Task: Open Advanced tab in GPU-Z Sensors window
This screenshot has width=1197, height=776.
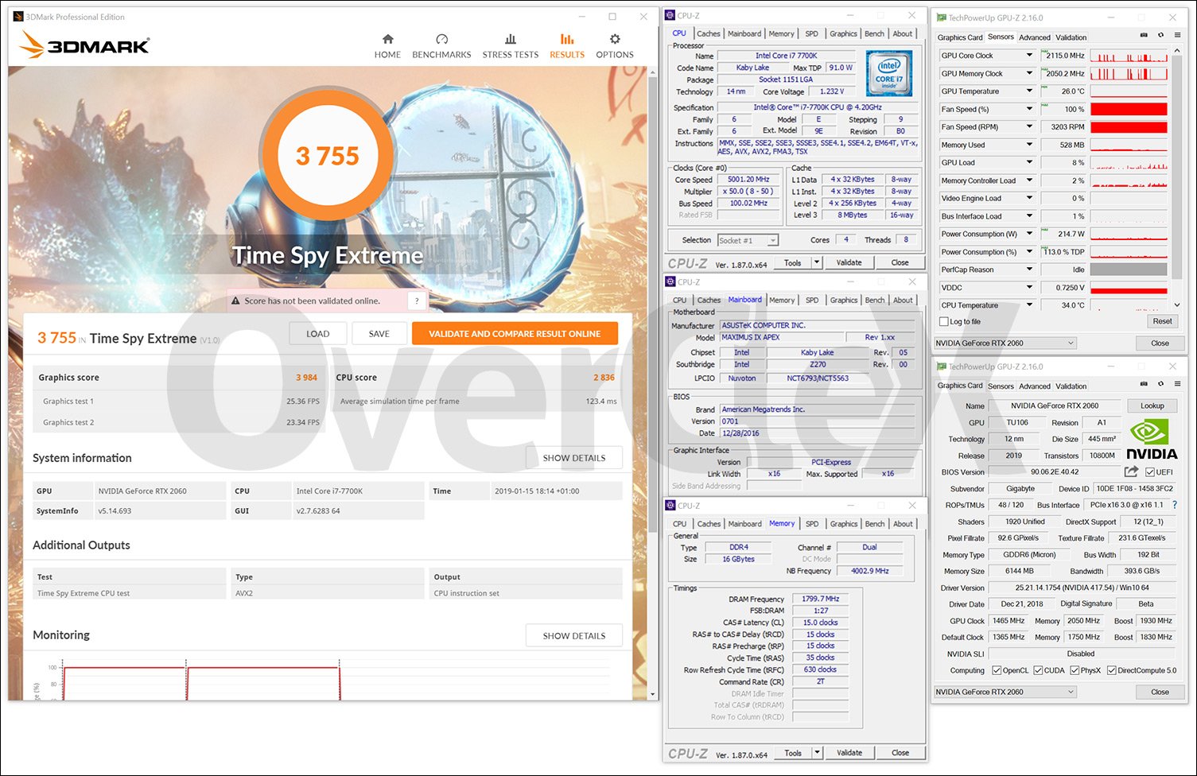Action: pos(1035,37)
